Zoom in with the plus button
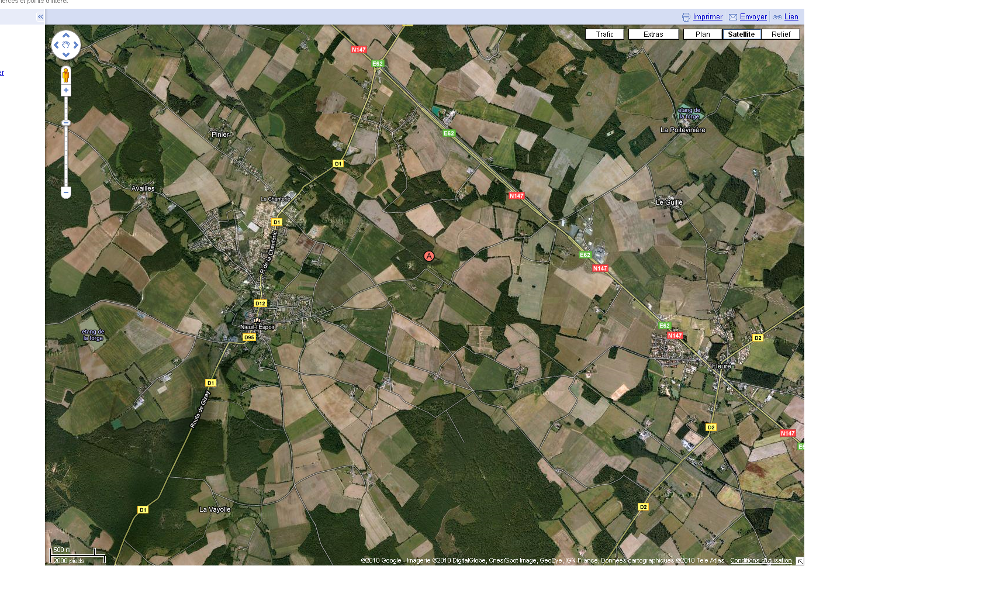This screenshot has height=614, width=982. (66, 90)
